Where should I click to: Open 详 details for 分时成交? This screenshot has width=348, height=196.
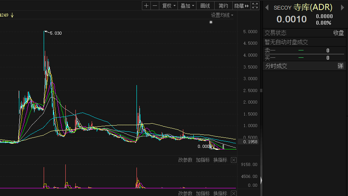pos(340,66)
